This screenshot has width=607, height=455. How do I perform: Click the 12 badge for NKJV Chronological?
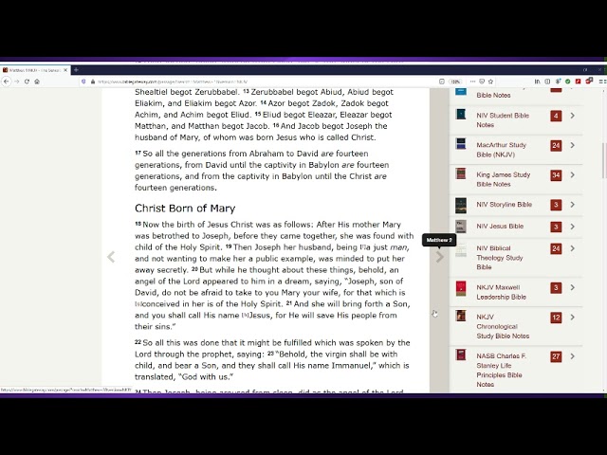pos(556,318)
